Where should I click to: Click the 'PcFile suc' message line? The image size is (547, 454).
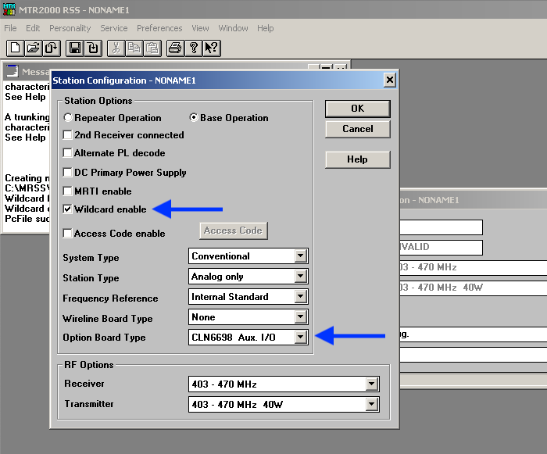(27, 219)
